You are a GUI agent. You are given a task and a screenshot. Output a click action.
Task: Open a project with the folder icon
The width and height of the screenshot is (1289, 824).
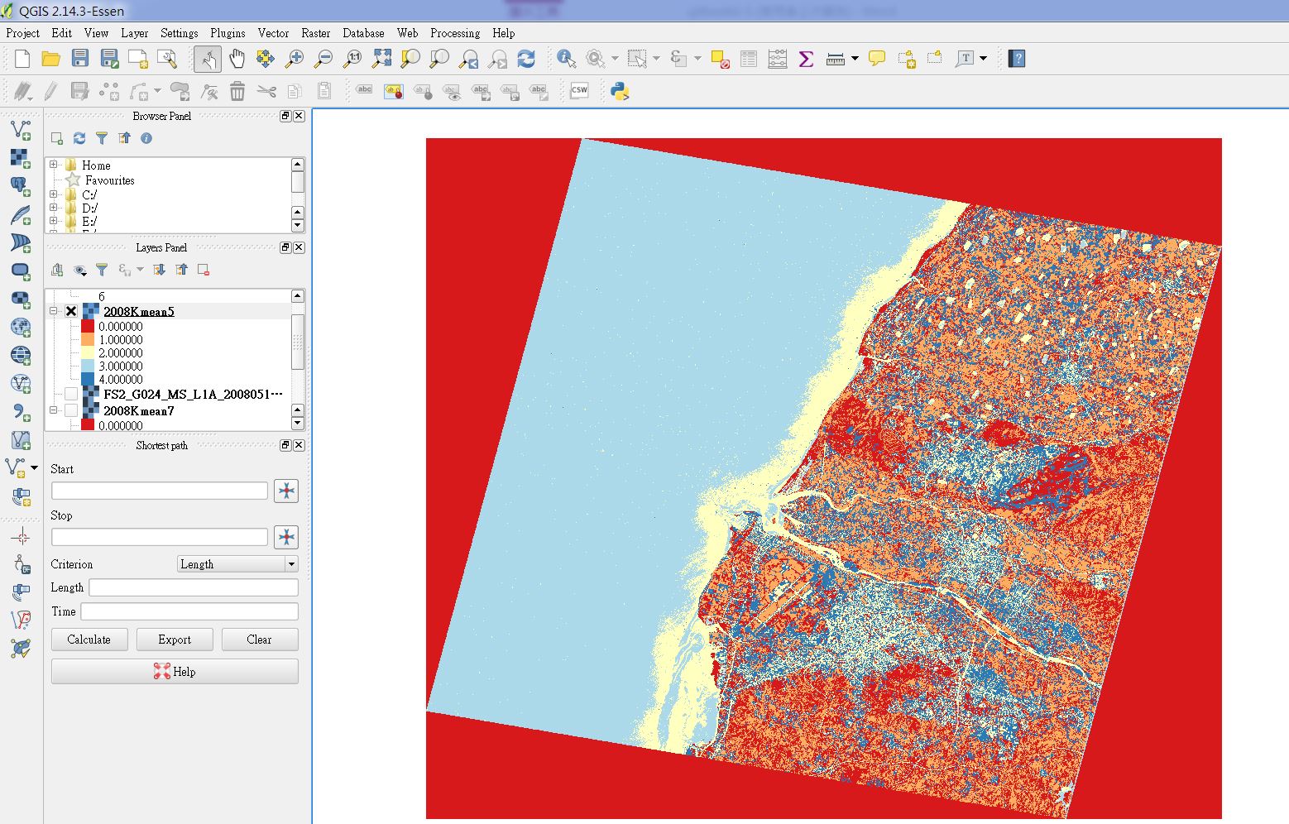click(x=51, y=59)
